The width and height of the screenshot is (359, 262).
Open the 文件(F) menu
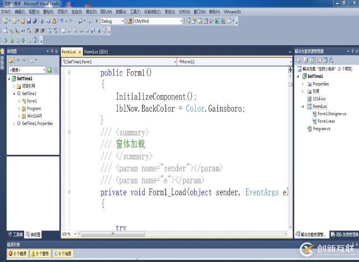pos(6,12)
